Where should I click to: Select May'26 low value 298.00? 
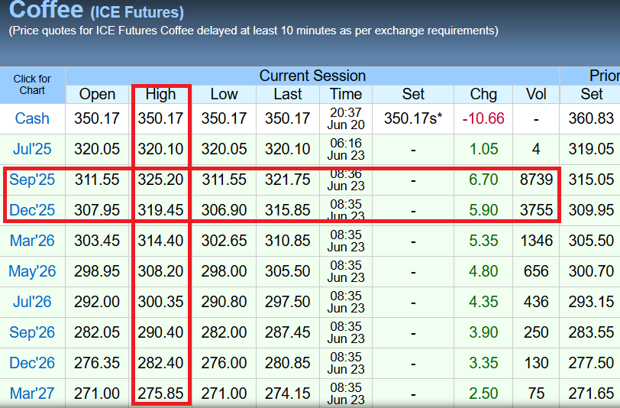[224, 271]
